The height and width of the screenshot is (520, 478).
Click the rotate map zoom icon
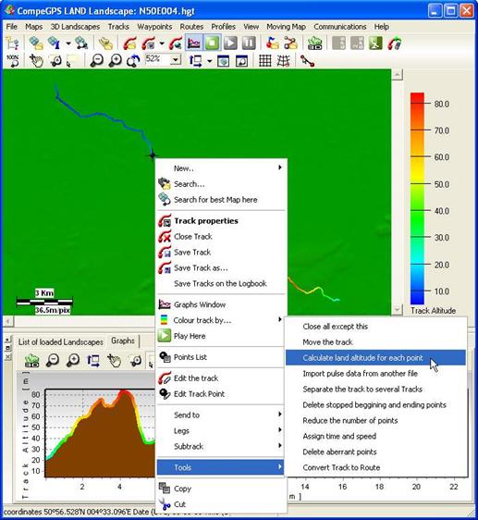pyautogui.click(x=133, y=61)
